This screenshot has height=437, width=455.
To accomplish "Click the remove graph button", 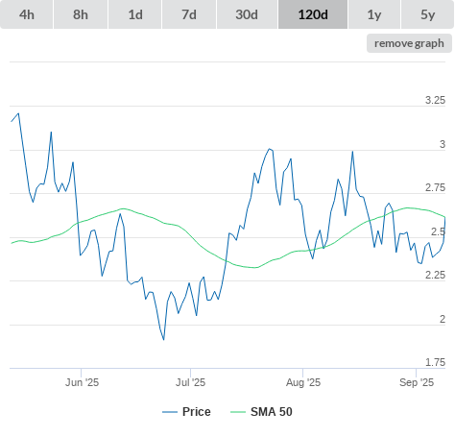I will (409, 43).
